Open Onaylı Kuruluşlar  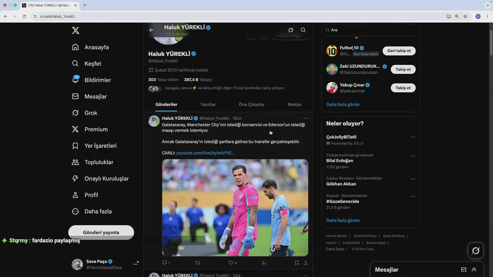[x=100, y=179]
